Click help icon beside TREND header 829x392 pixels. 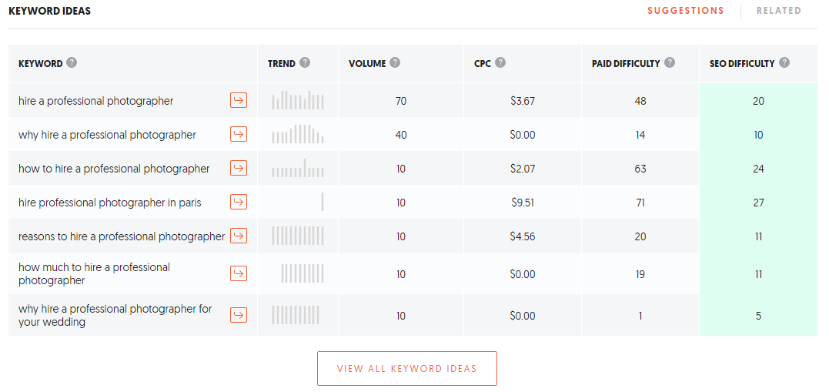click(x=305, y=63)
